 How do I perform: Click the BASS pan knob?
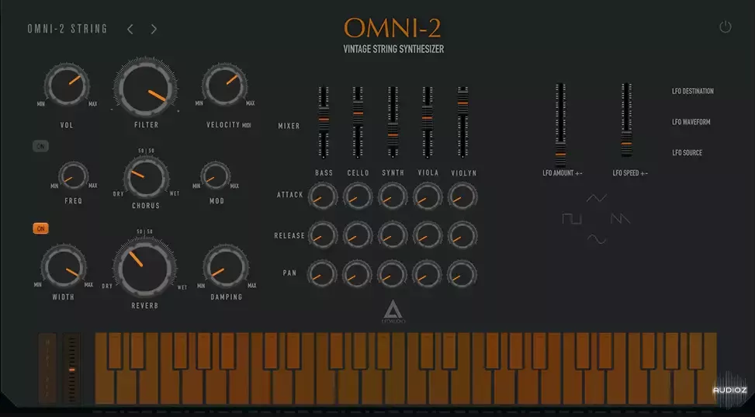click(x=322, y=274)
